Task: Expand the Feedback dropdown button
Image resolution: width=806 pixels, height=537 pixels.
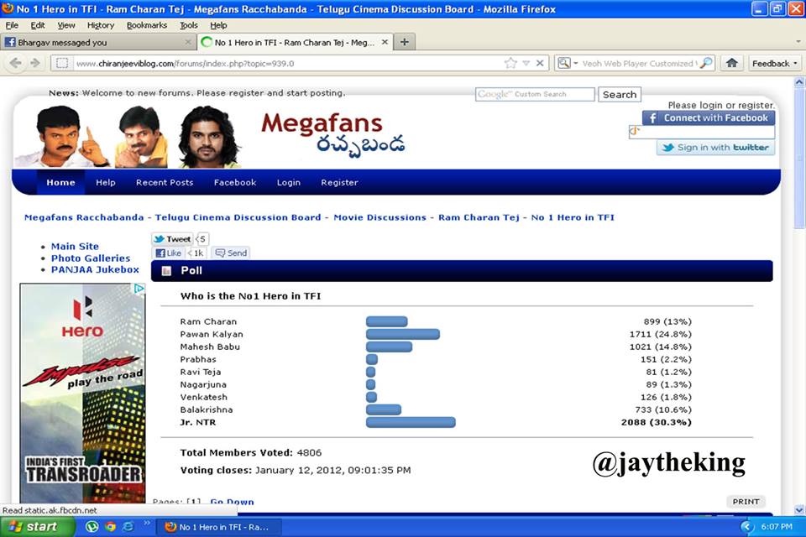Action: [775, 63]
